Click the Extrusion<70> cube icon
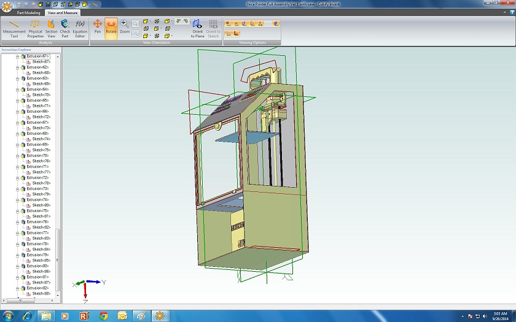 (x=23, y=156)
